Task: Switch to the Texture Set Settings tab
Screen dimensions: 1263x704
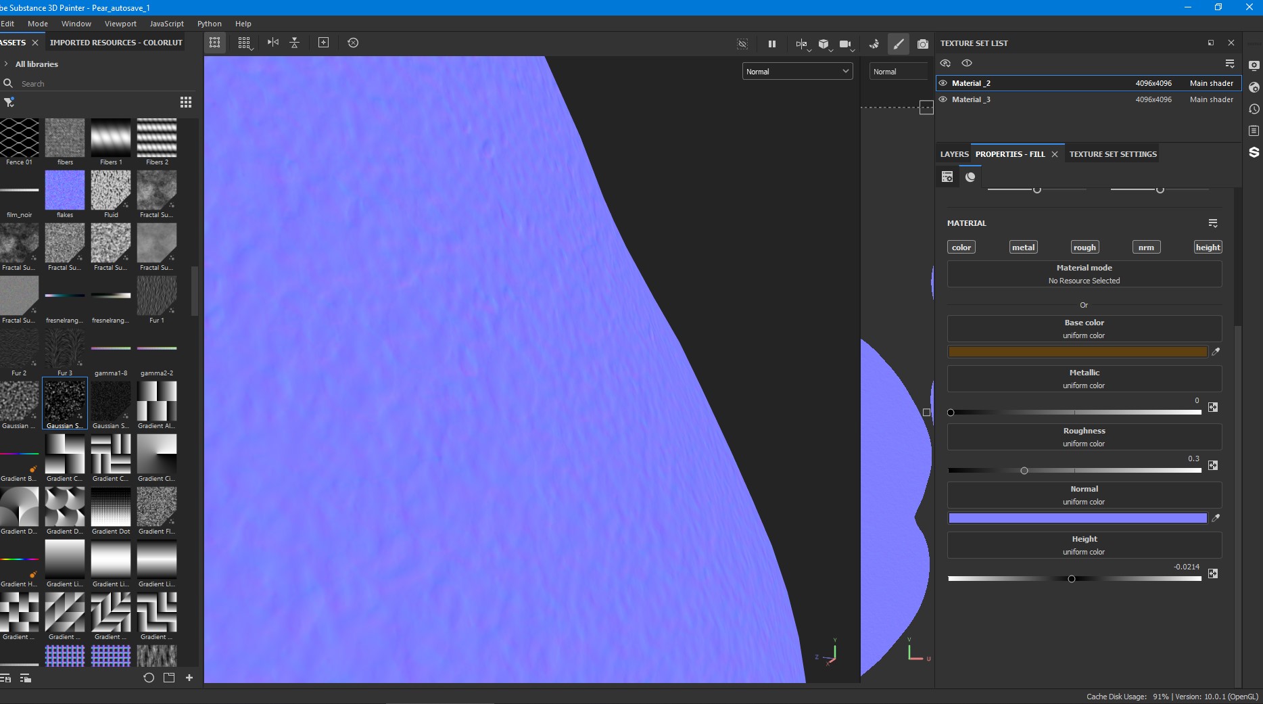Action: [x=1113, y=154]
